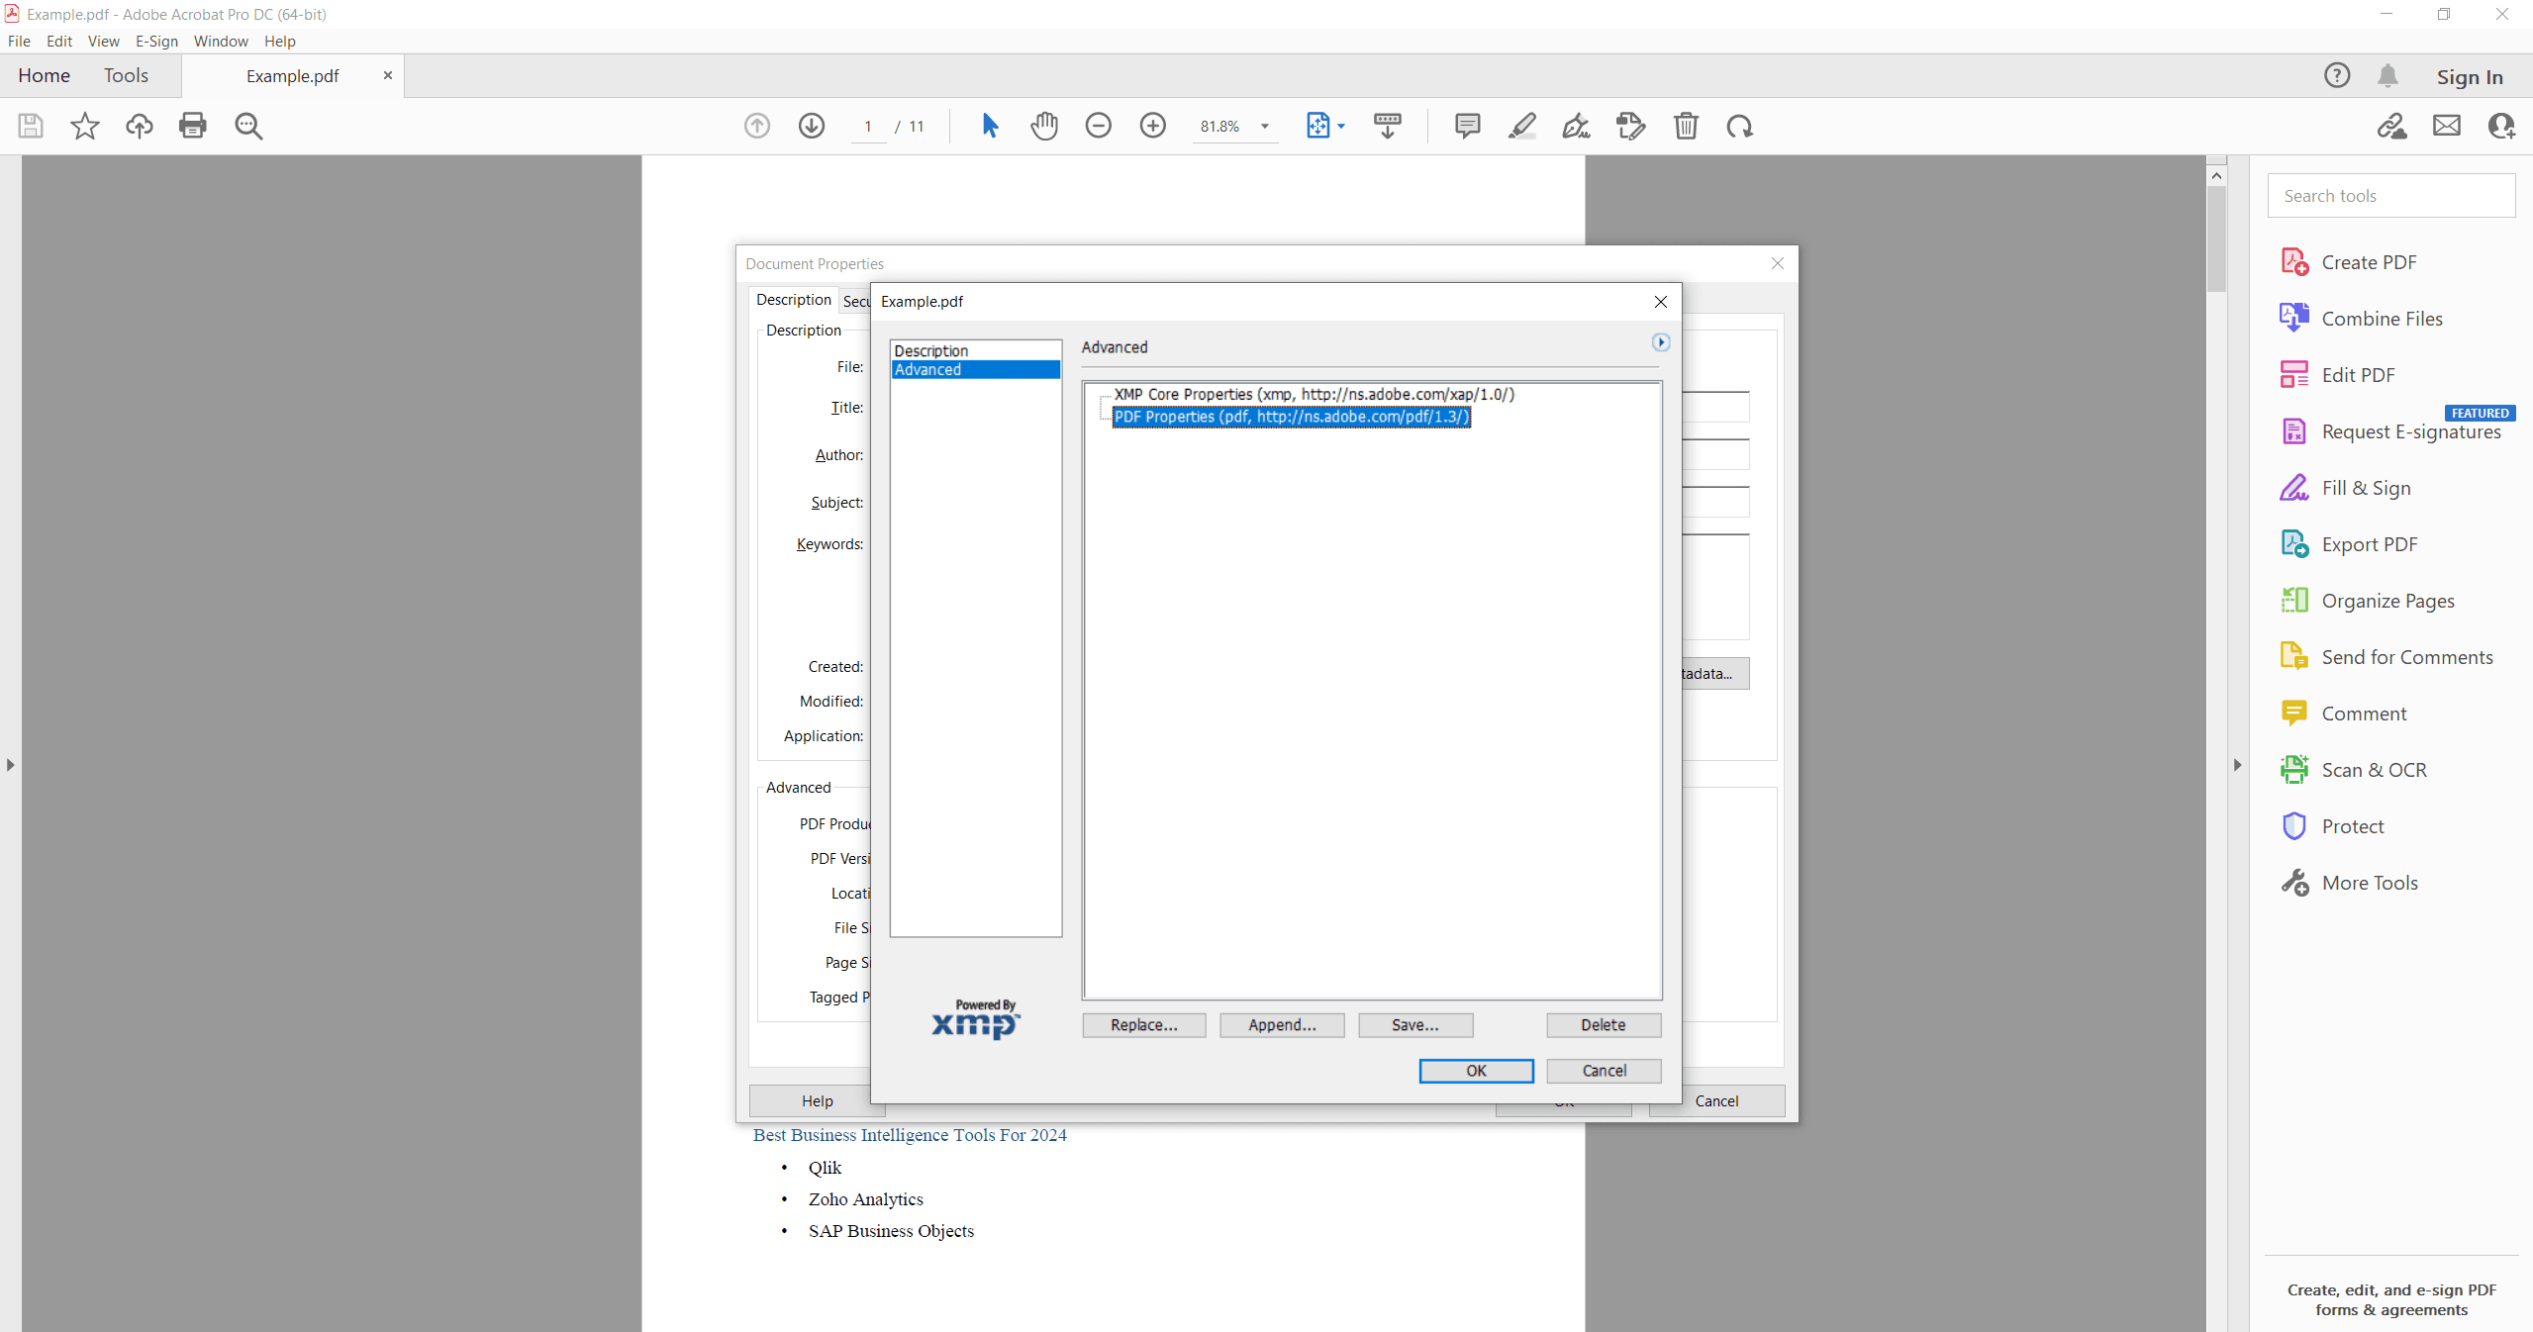
Task: Click the fit page icon
Action: pyautogui.click(x=1318, y=126)
